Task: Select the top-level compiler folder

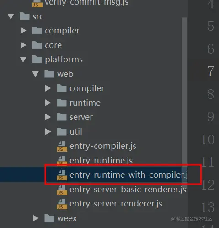Action: [62, 31]
